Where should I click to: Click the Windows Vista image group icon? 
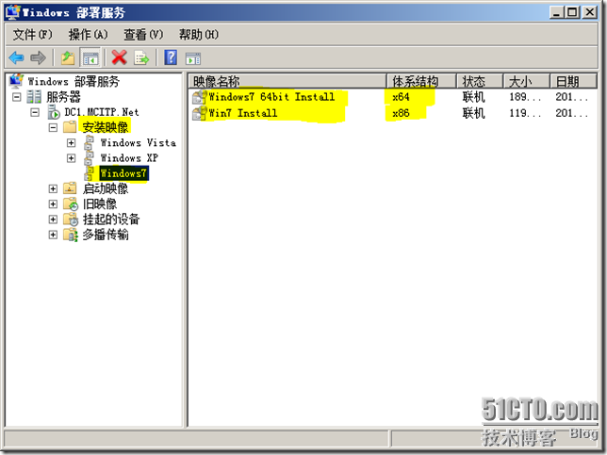pyautogui.click(x=89, y=142)
